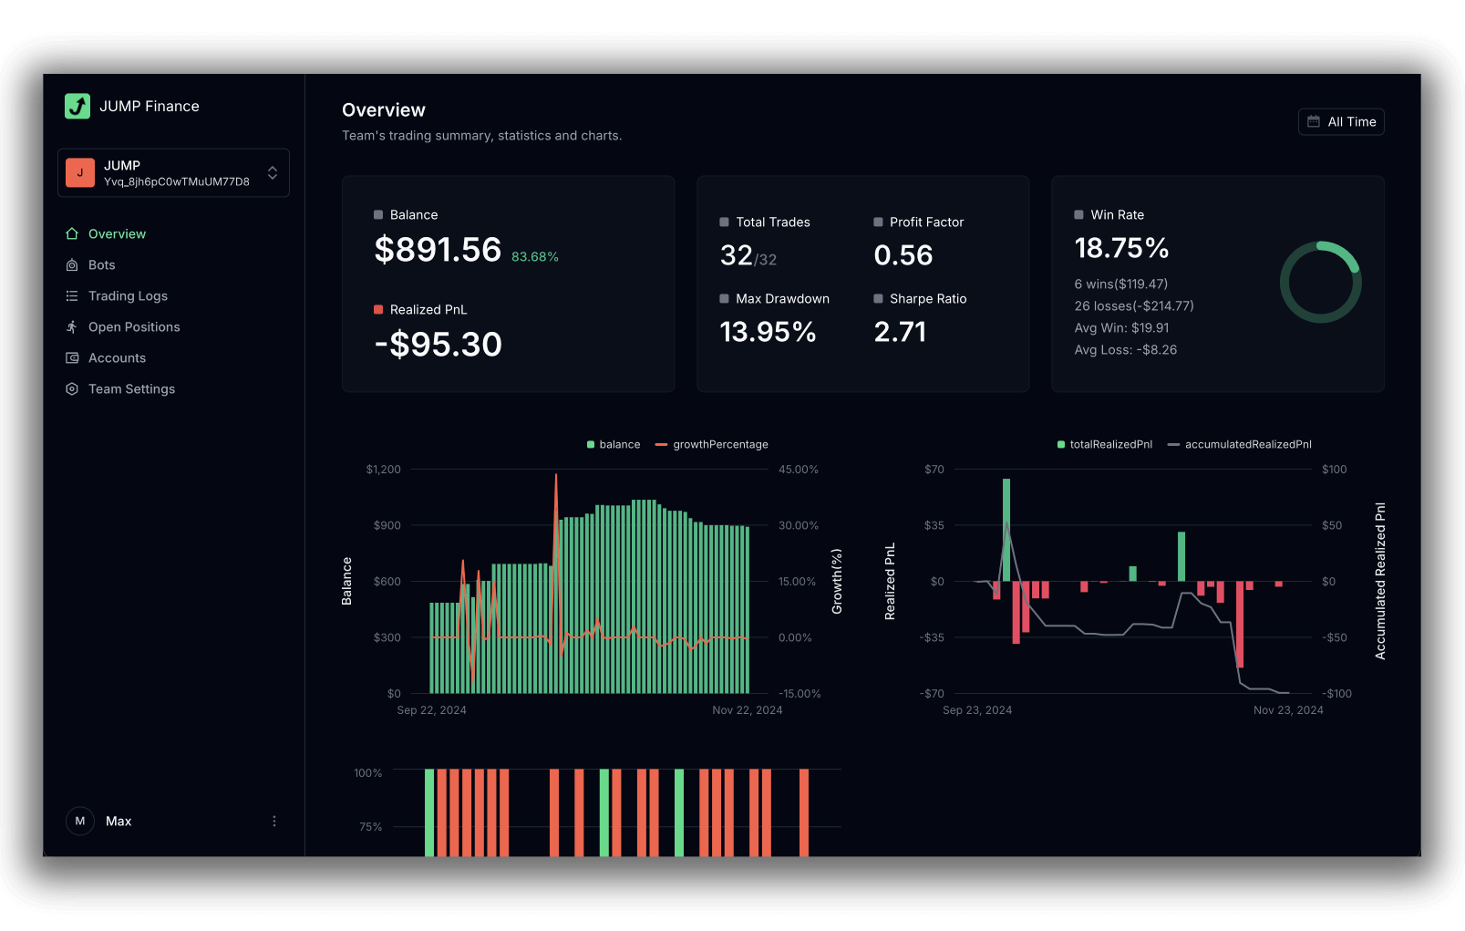Hide the totalRealizedPnl legend series
The height and width of the screenshot is (931, 1465).
coord(1104,445)
